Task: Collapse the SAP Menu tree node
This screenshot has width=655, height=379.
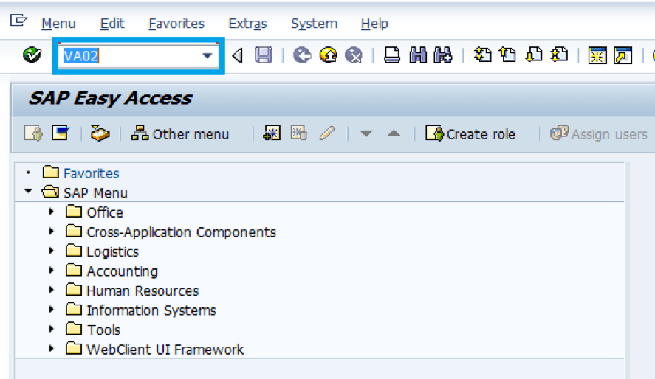Action: pyautogui.click(x=28, y=192)
